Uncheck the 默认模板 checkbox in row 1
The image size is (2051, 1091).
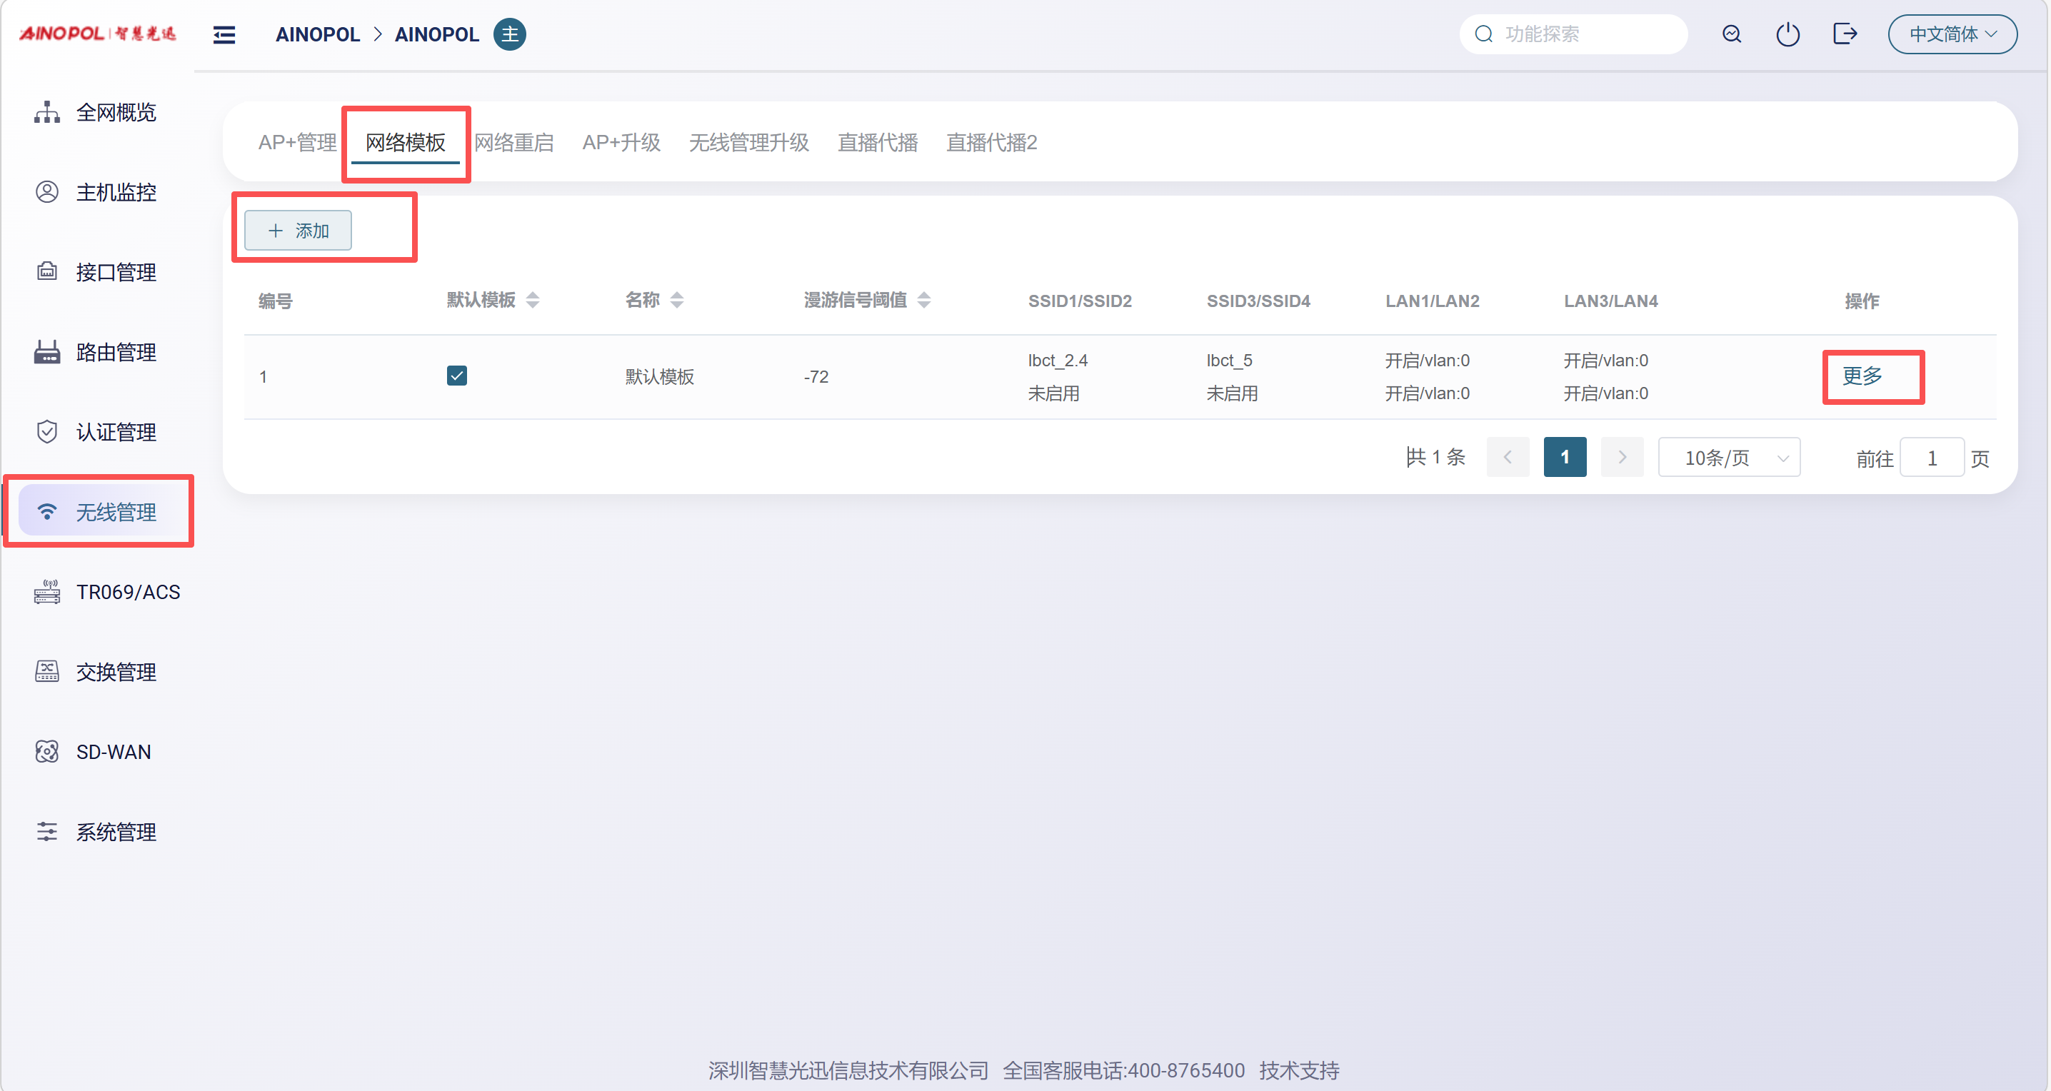click(457, 376)
